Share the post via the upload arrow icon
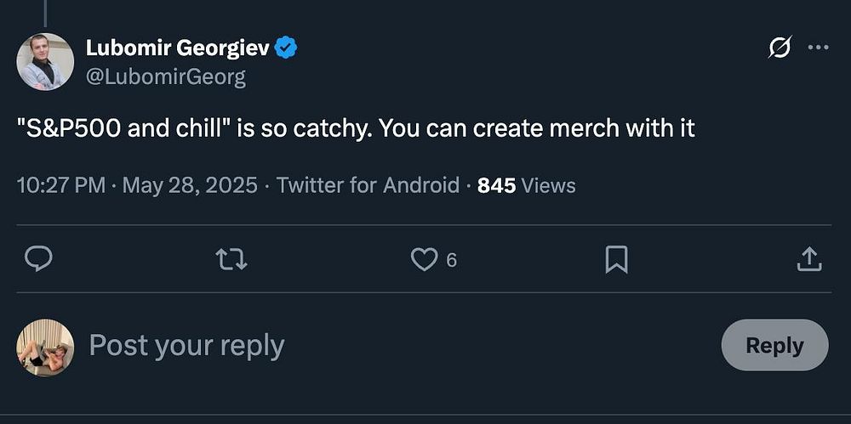Screen dimensions: 851x424 pos(808,259)
